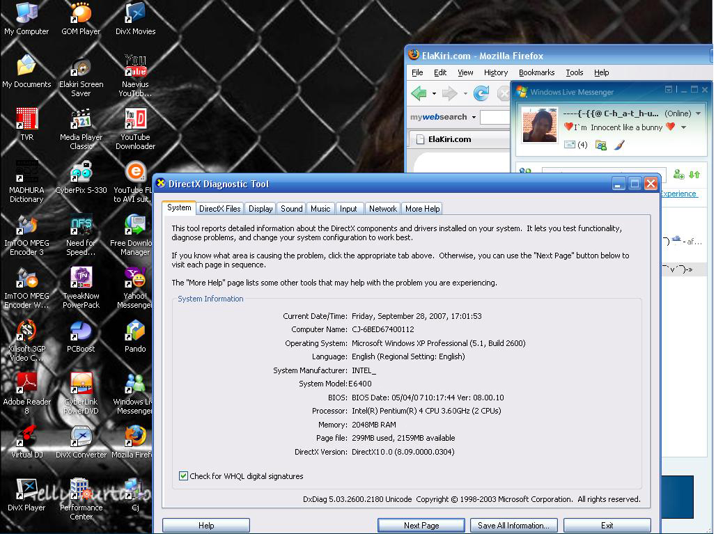Screen dimensions: 716x534
Task: Select ElaKiri.com tab in Firefox
Action: [x=459, y=139]
